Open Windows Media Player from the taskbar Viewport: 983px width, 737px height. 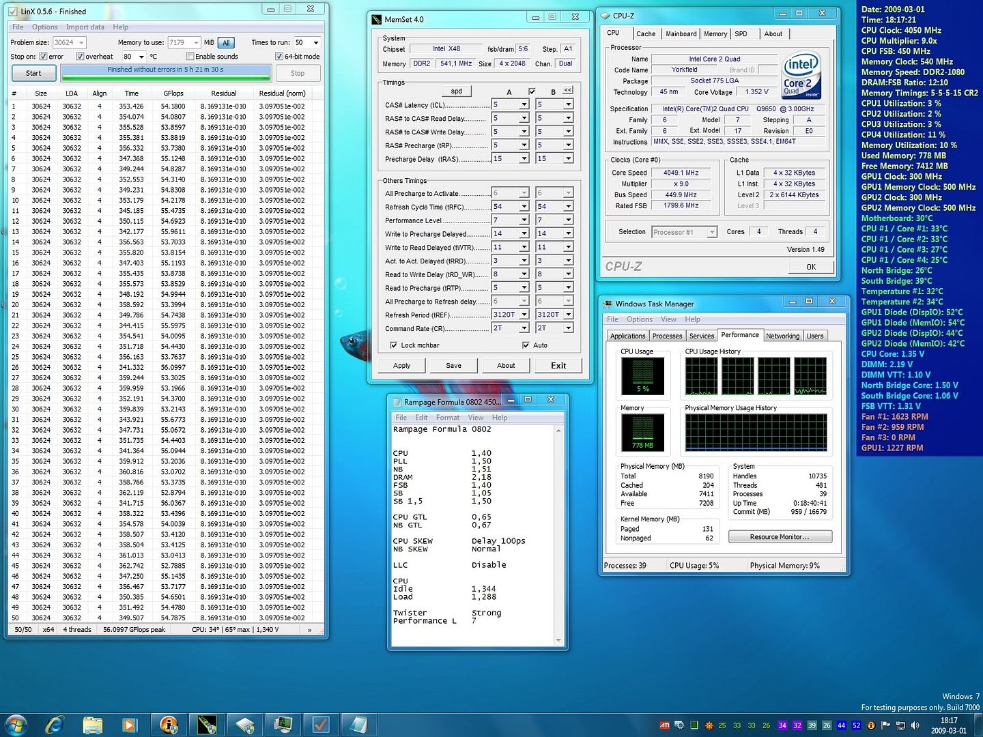tap(129, 725)
